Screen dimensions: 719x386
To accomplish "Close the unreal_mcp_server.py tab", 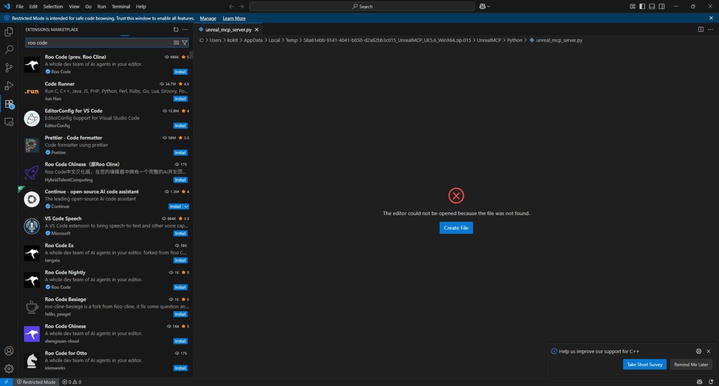I will 257,29.
